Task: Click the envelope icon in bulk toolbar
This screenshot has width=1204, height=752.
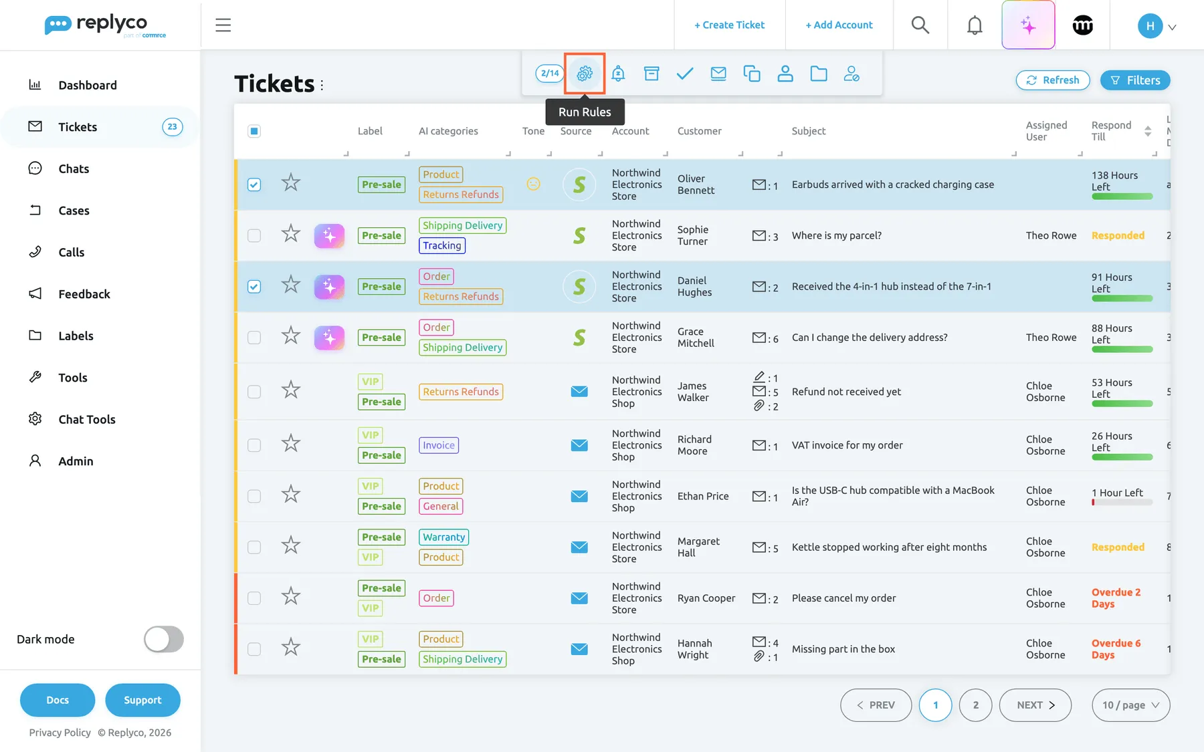Action: coord(718,74)
